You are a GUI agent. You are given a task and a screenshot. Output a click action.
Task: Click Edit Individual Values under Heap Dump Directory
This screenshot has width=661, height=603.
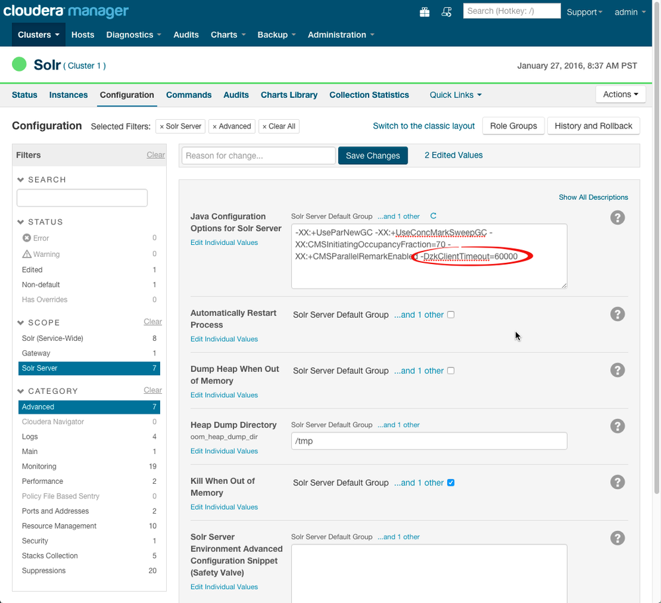click(x=224, y=451)
